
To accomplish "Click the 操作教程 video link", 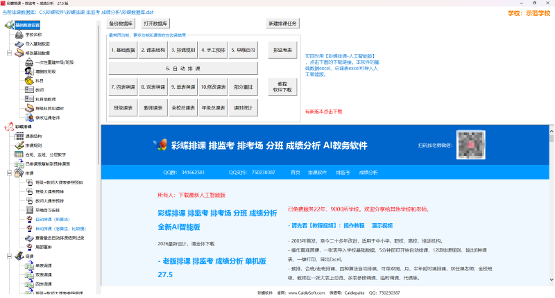I will [354, 225].
